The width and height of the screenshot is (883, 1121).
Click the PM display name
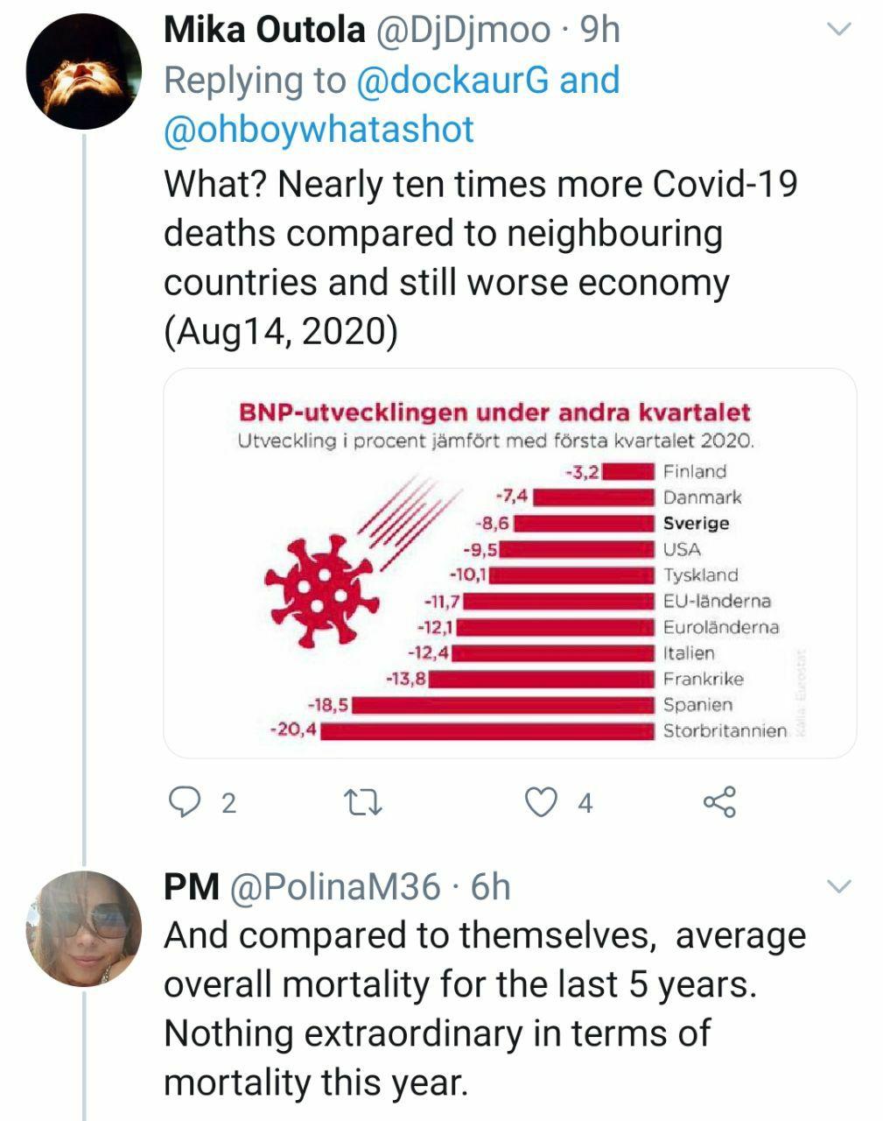pyautogui.click(x=191, y=887)
